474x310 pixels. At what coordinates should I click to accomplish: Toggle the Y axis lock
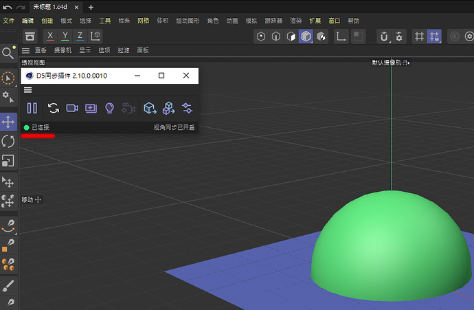[65, 36]
